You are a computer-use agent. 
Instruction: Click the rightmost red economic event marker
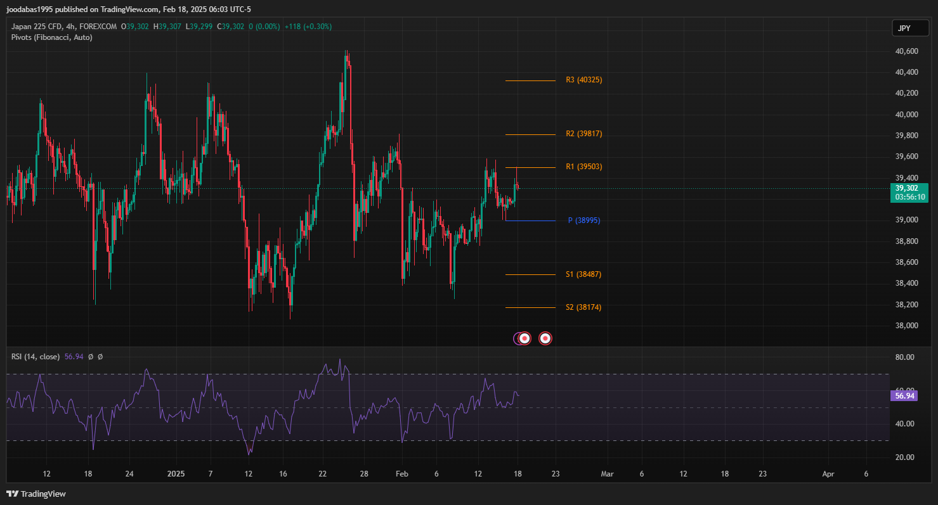coord(545,338)
